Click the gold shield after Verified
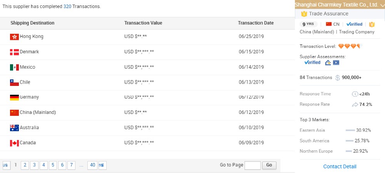The width and height of the screenshot is (385, 173). coord(372,24)
